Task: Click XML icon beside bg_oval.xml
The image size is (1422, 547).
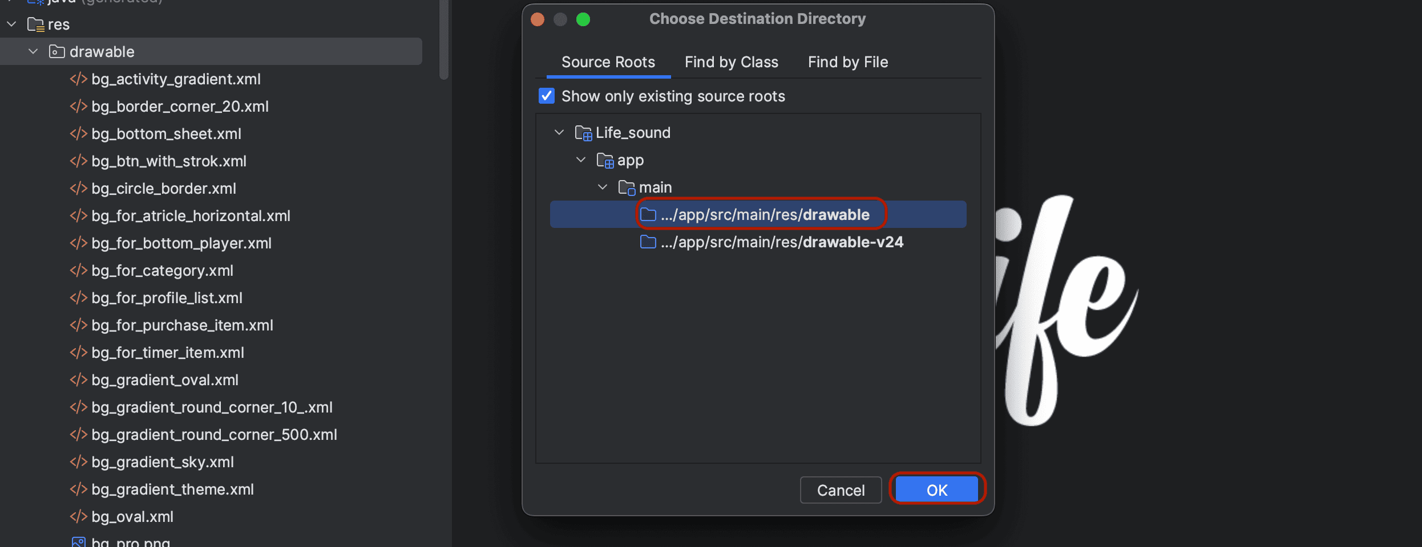Action: [78, 517]
